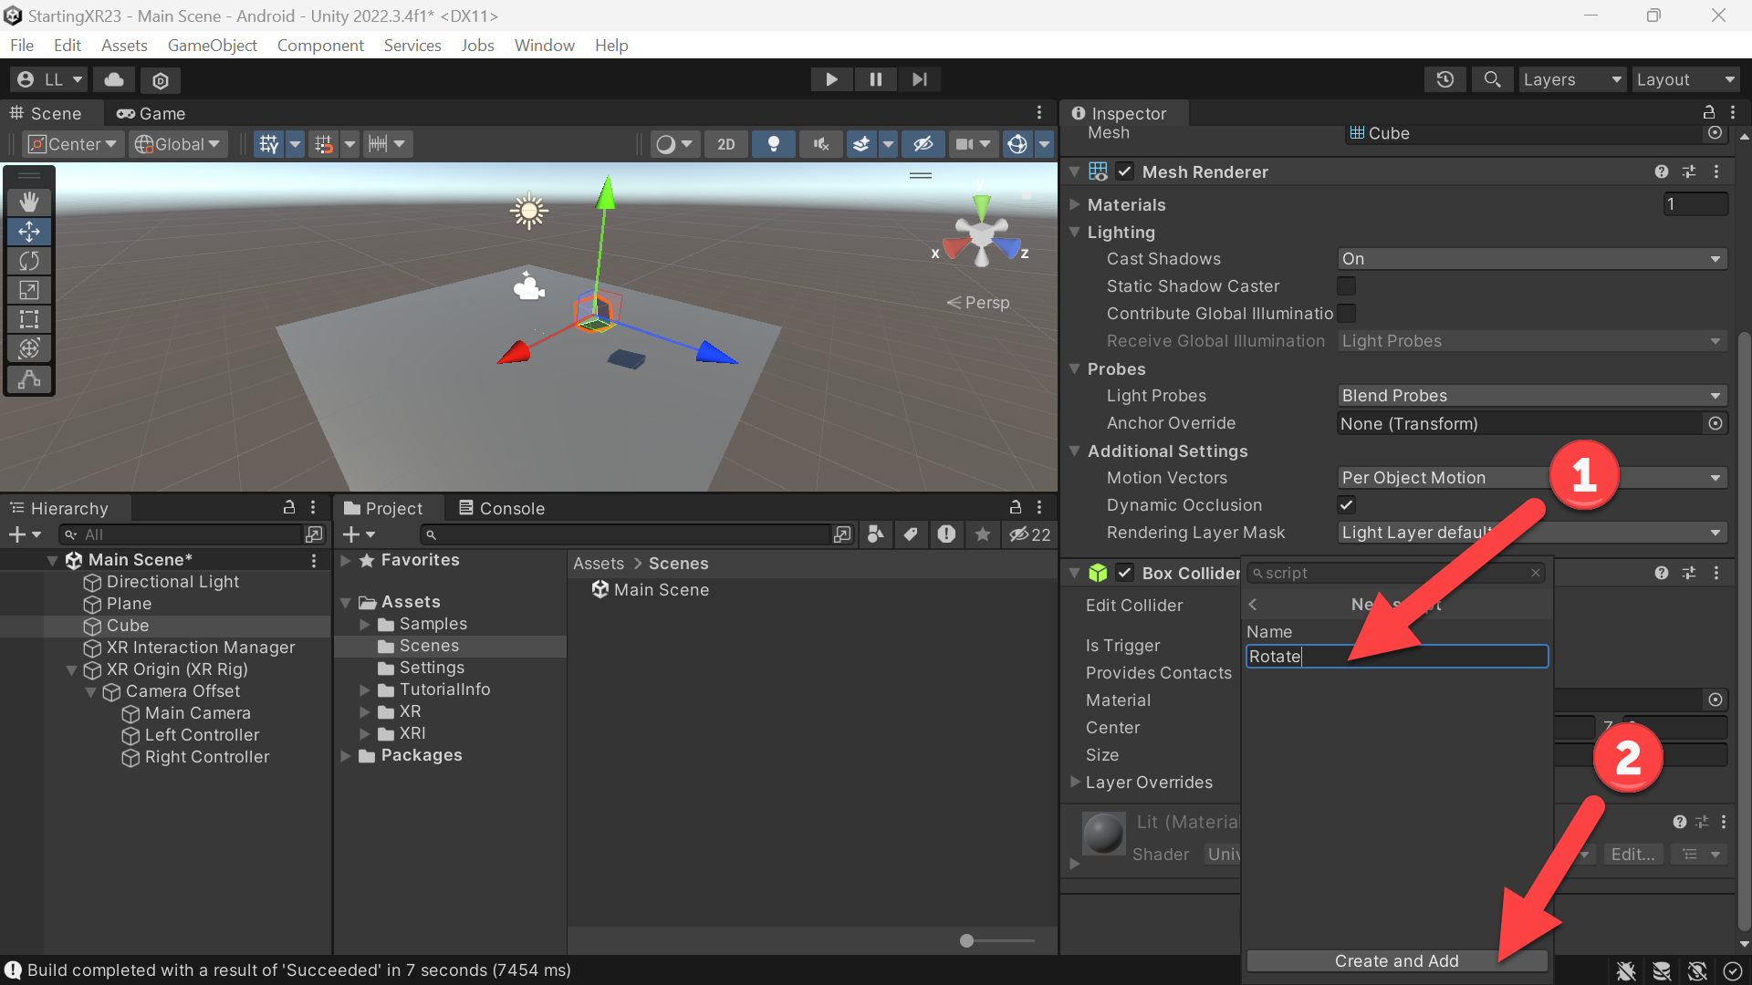Disable the Mesh Renderer component checkbox
The height and width of the screenshot is (985, 1752).
(1125, 171)
